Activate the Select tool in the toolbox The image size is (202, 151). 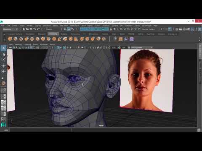tap(3, 48)
